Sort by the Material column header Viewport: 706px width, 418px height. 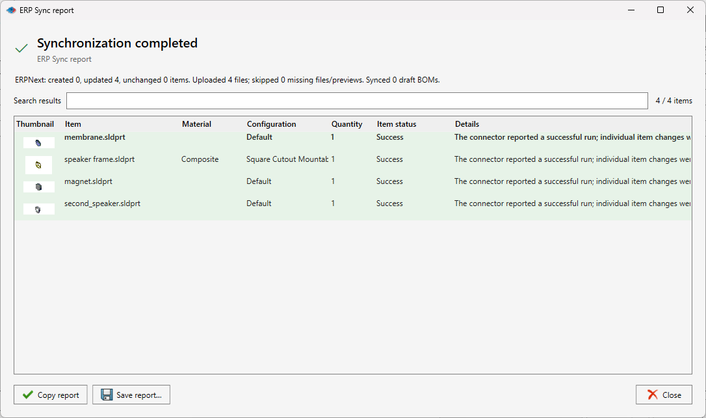pos(196,124)
